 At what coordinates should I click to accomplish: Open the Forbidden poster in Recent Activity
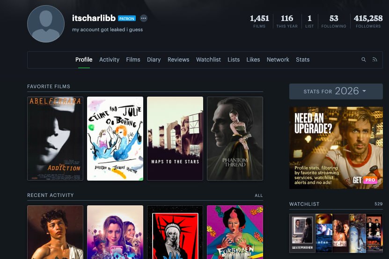pos(235,232)
